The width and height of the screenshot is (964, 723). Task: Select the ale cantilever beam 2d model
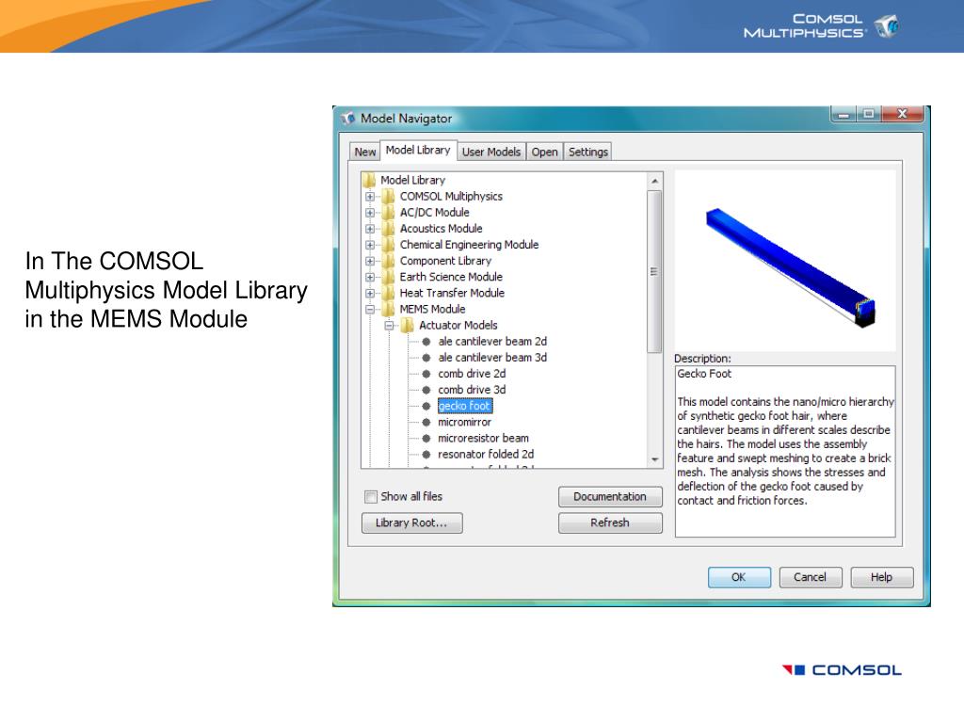pos(491,341)
